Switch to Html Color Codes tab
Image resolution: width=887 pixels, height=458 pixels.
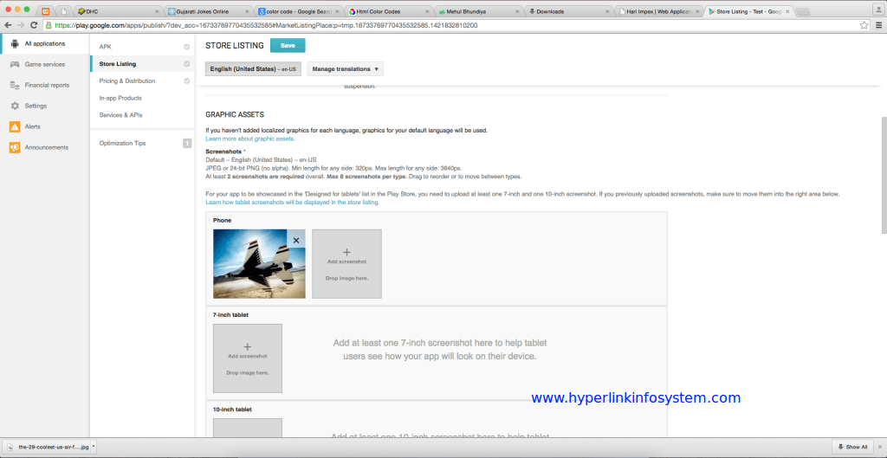tap(389, 11)
